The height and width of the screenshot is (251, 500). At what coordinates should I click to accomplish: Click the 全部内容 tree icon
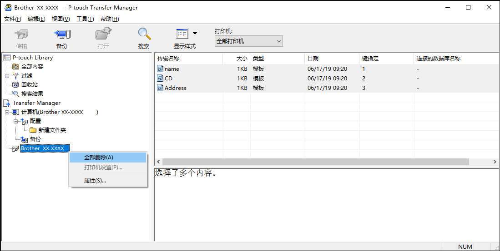point(15,66)
